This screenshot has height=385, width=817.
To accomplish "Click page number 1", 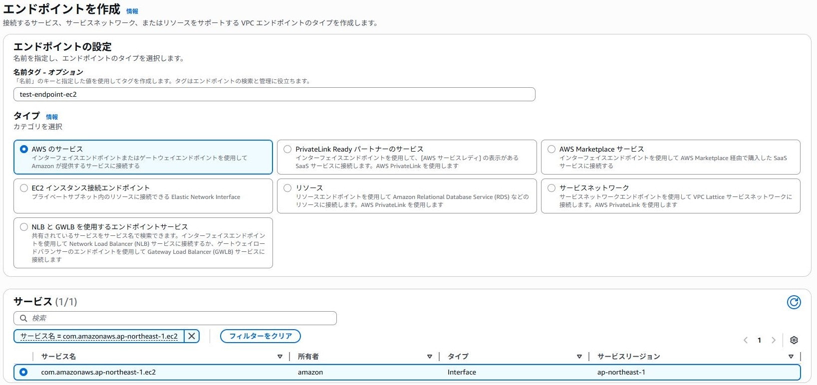I will 759,340.
